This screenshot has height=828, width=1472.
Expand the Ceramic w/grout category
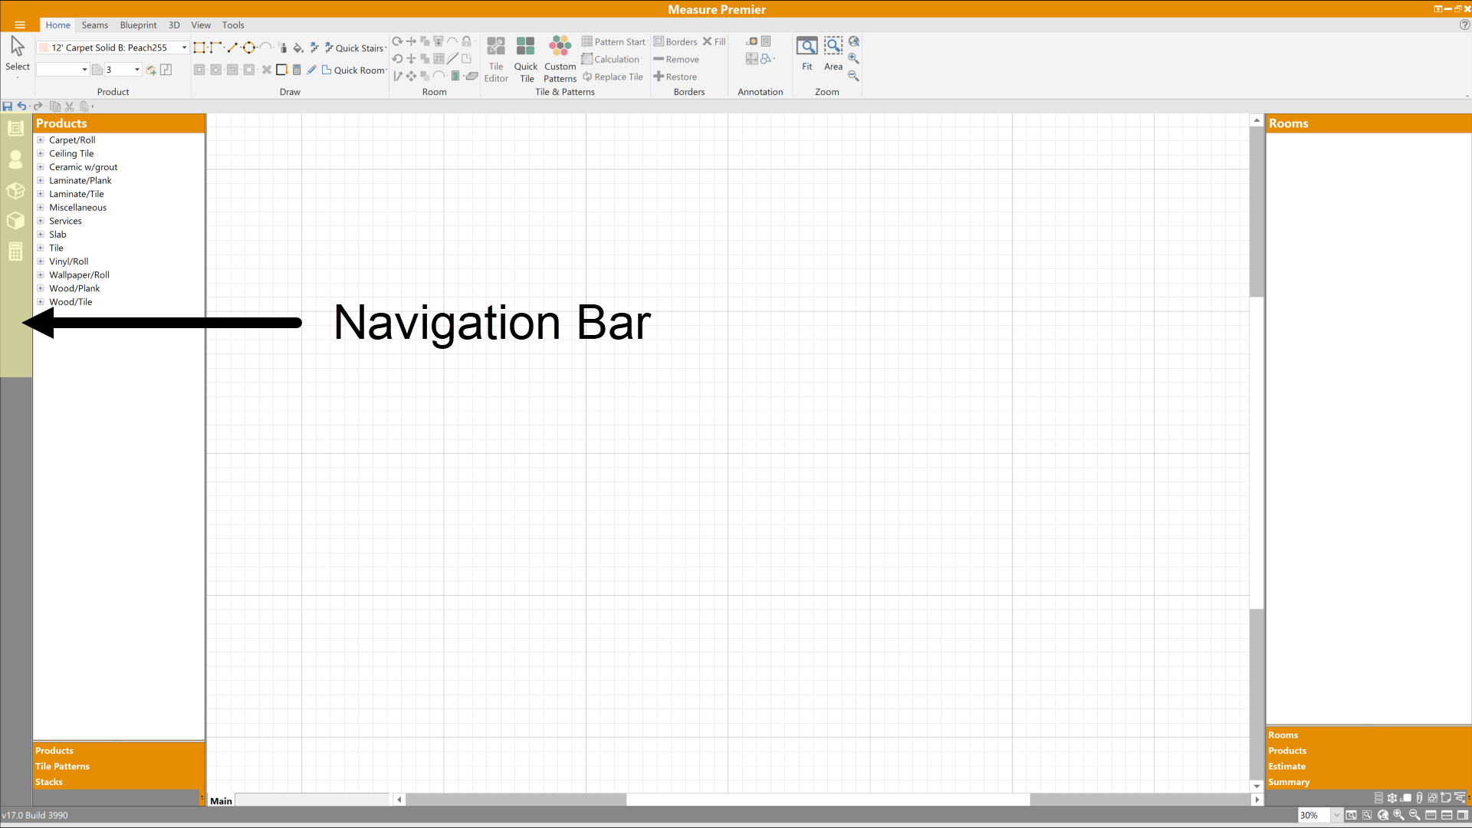pyautogui.click(x=41, y=167)
